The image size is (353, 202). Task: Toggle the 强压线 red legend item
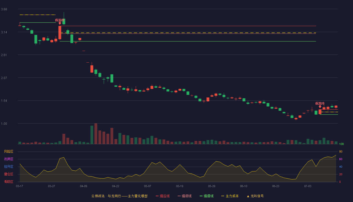point(163,196)
